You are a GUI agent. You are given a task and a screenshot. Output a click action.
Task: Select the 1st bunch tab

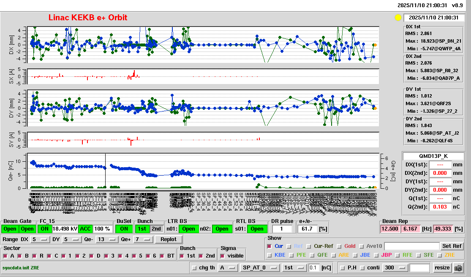pyautogui.click(x=142, y=229)
